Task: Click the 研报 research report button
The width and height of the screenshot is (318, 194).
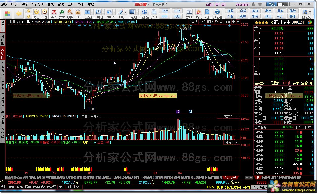Action: click(177, 11)
